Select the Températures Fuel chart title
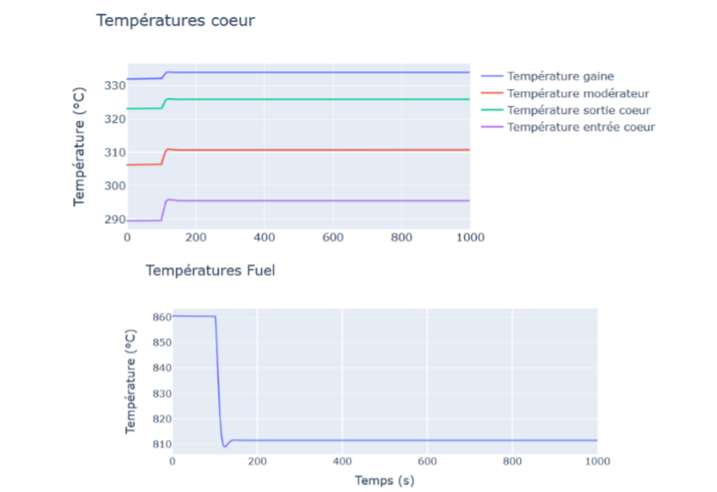The image size is (717, 492). pyautogui.click(x=210, y=271)
